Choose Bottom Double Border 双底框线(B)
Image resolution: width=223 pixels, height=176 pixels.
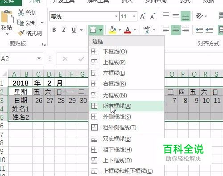(x=126, y=139)
